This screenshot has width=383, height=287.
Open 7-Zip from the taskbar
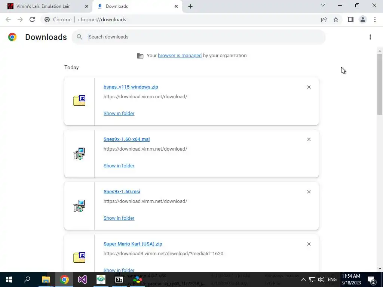click(119, 280)
